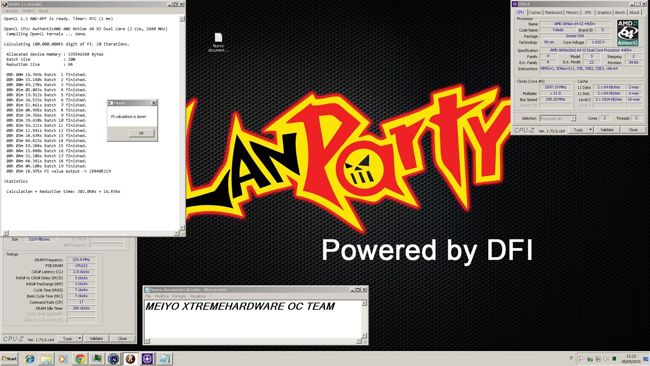Click the system monitor taskbar icon

[97, 359]
